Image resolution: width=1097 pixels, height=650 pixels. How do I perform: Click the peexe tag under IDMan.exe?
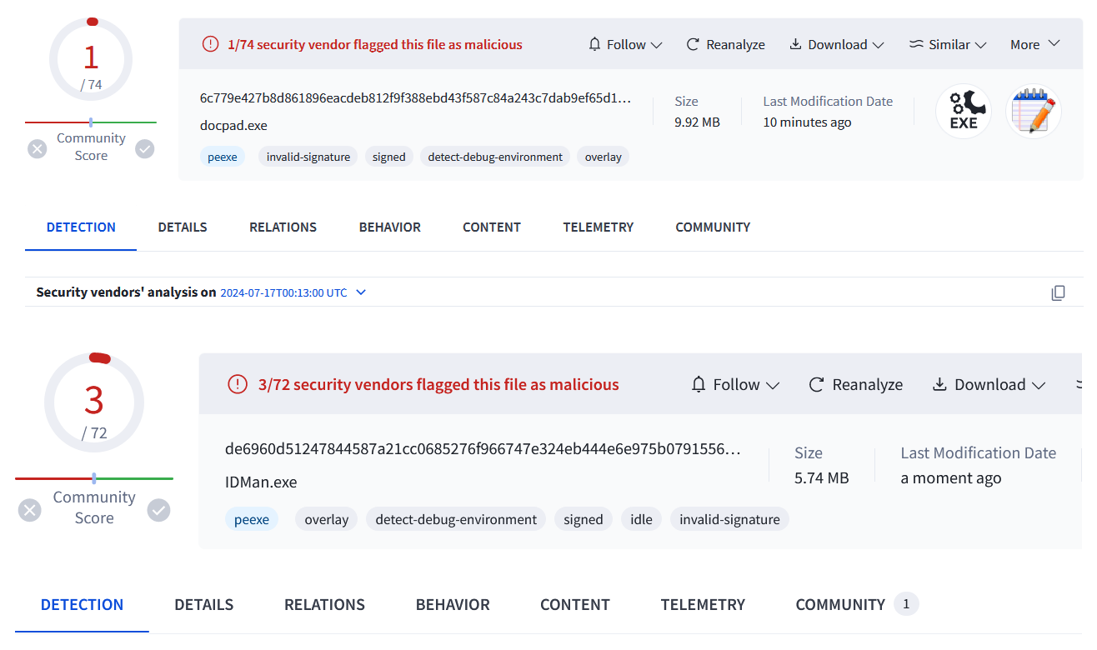tap(252, 519)
